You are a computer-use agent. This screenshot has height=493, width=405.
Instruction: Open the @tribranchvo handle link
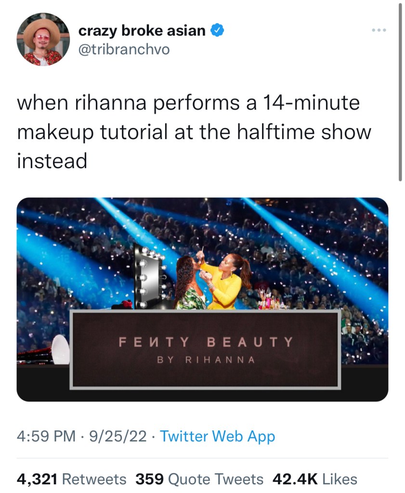[124, 49]
